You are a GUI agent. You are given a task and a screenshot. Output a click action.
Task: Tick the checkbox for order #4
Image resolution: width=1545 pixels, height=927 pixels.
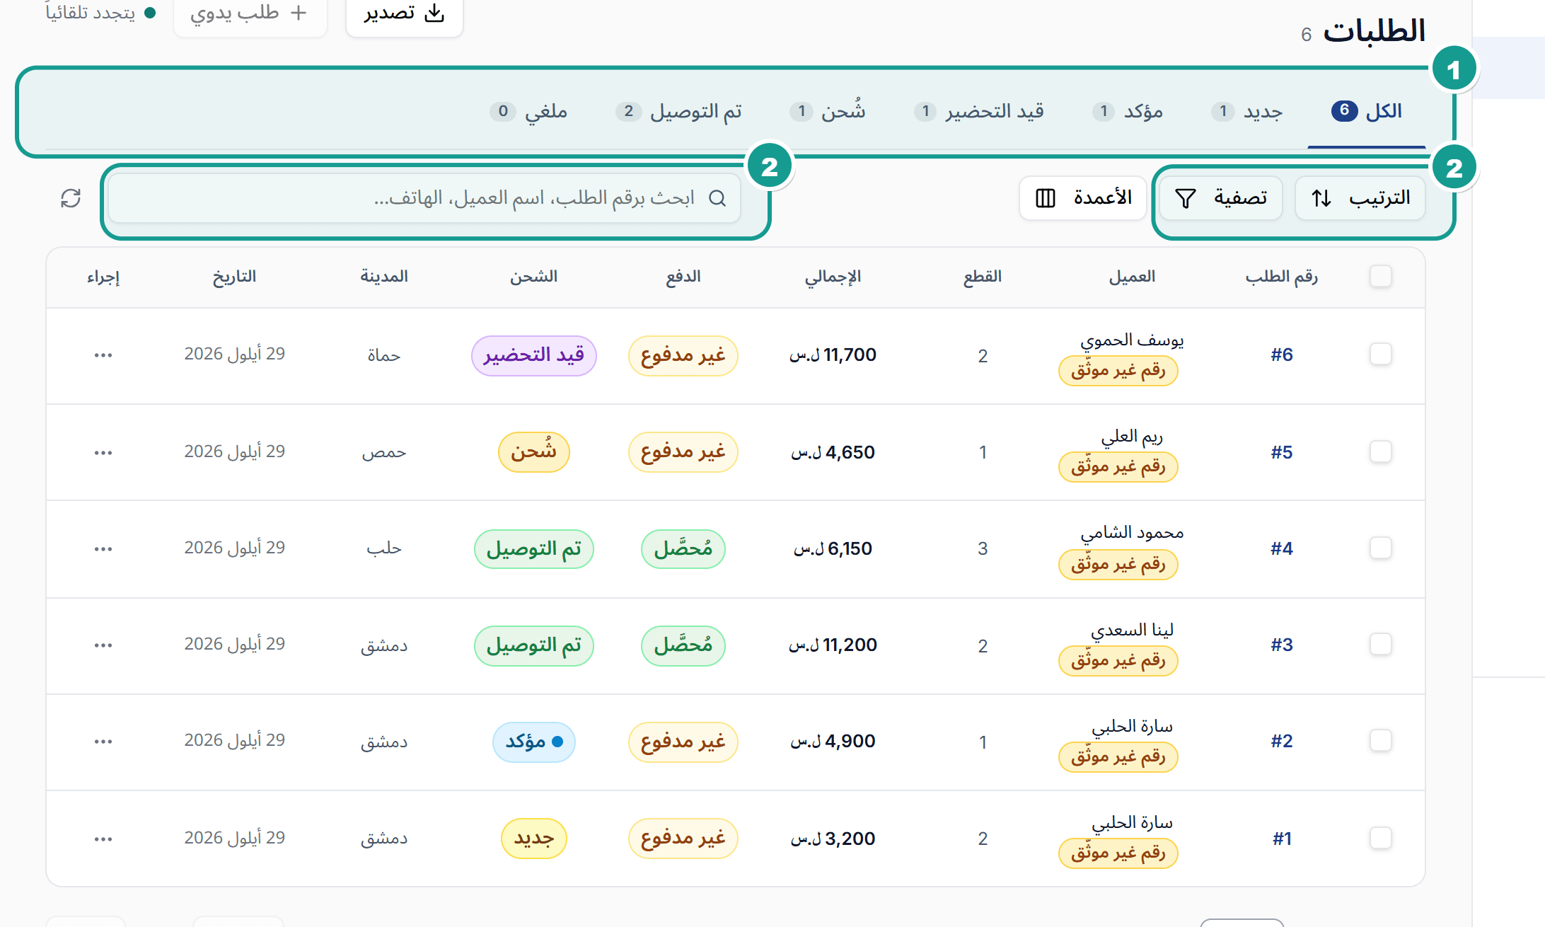pos(1380,548)
